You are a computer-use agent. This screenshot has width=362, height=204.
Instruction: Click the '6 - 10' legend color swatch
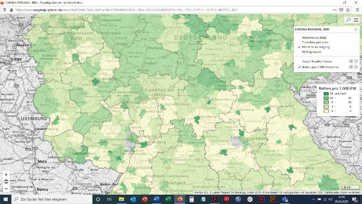click(326, 102)
